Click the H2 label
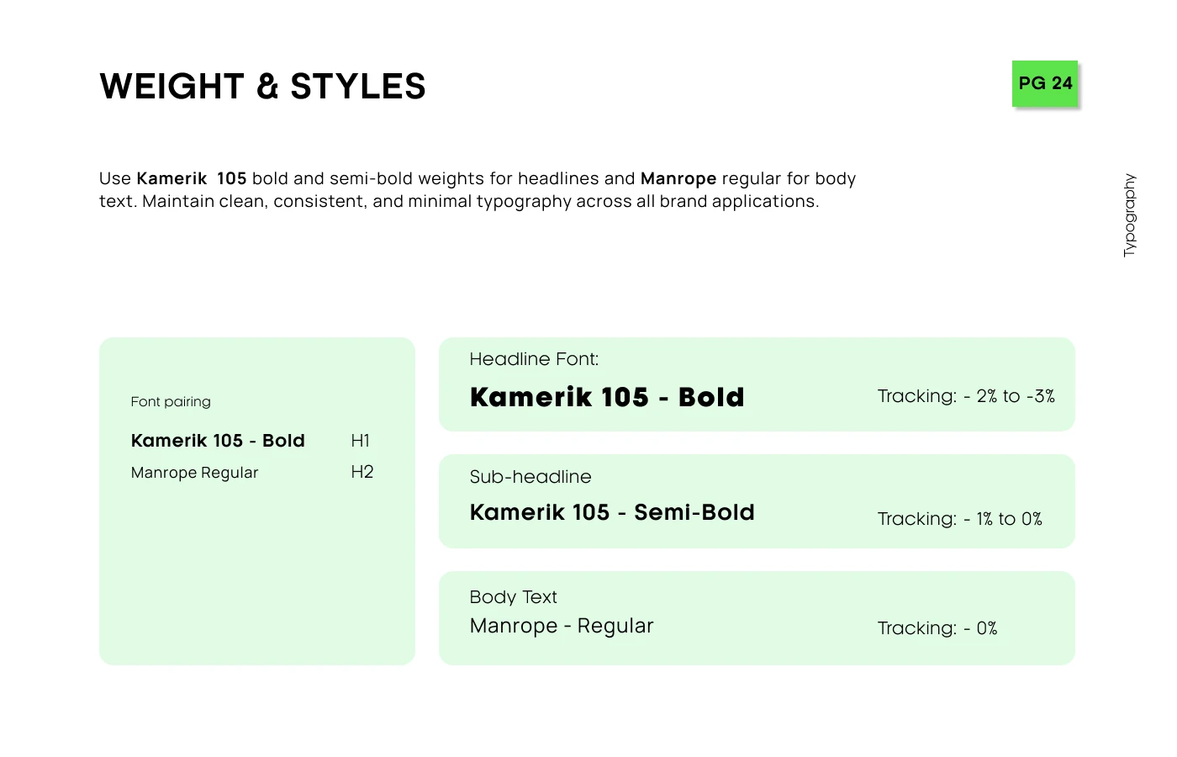1177x757 pixels. (x=362, y=472)
